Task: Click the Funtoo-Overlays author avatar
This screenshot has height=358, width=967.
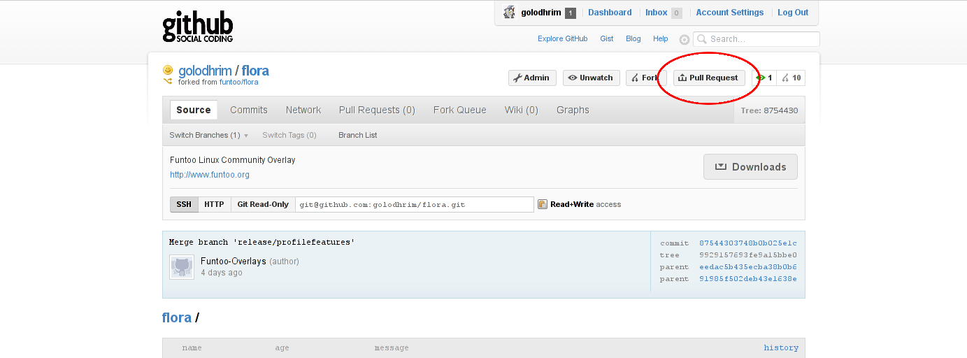Action: click(182, 266)
